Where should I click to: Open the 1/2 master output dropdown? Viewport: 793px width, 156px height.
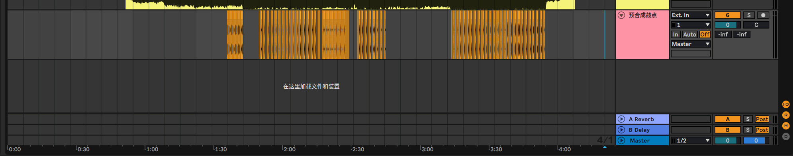(691, 141)
